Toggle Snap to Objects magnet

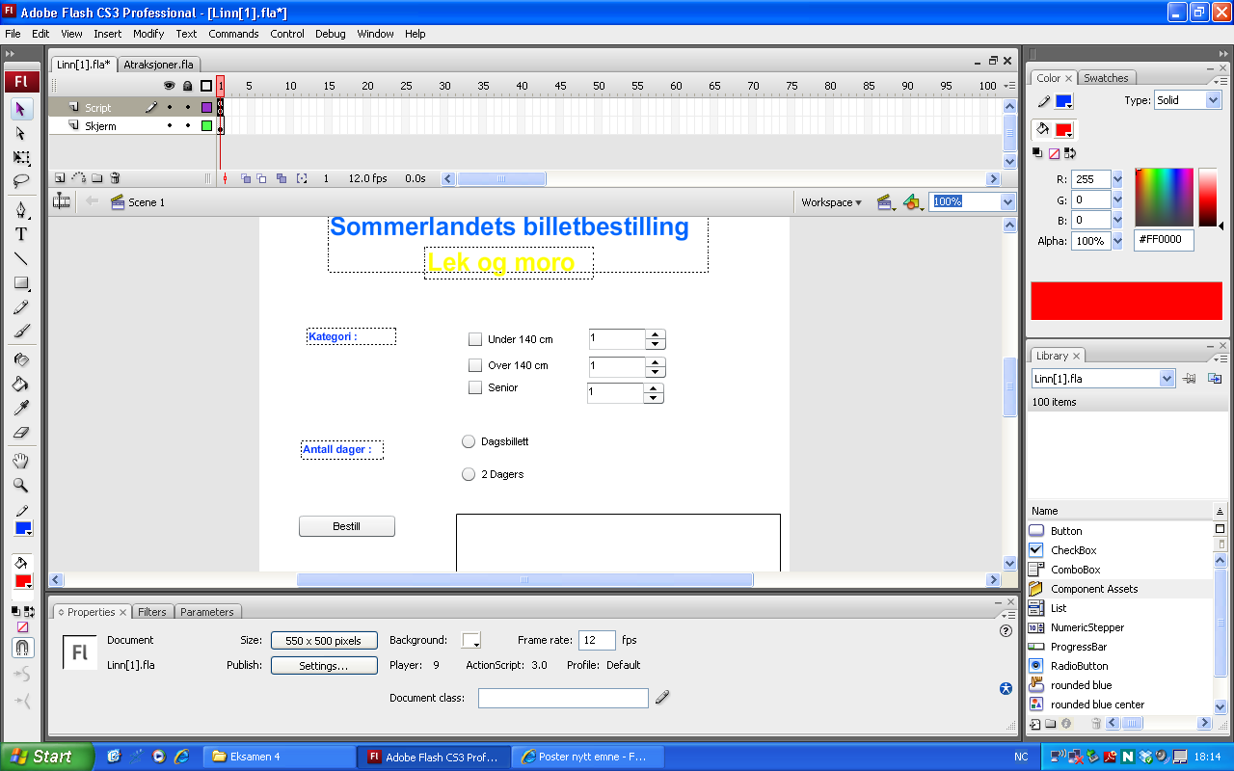22,648
